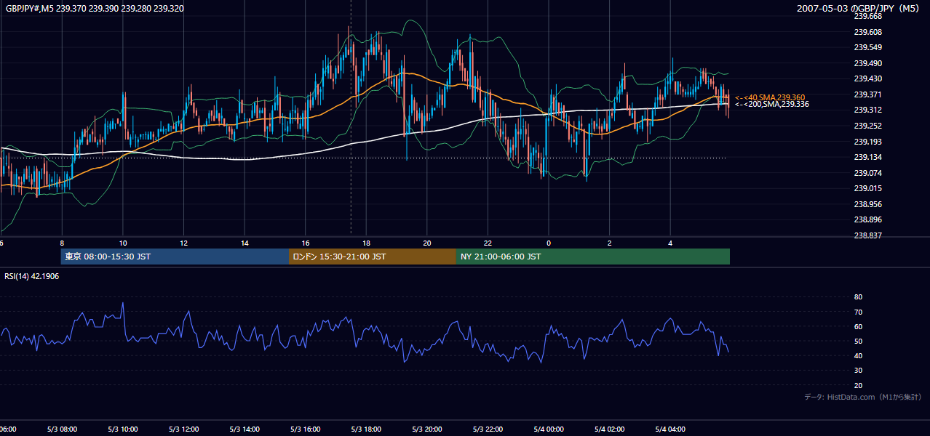Screen dimensions: 930x436
Task: Click the bottom date label 5/3 18:00
Action: [366, 429]
